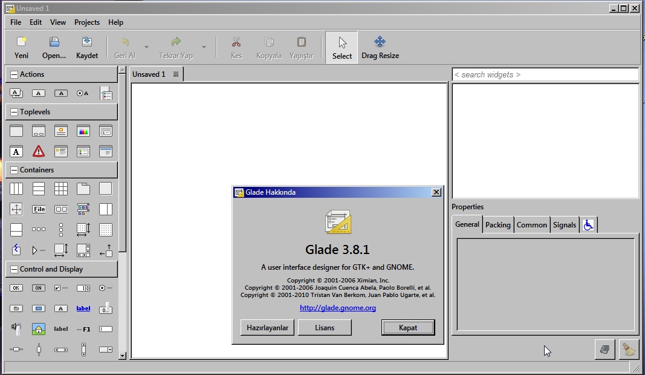This screenshot has height=375, width=645.
Task: Add a Window toplevel from the palette
Action: point(16,131)
